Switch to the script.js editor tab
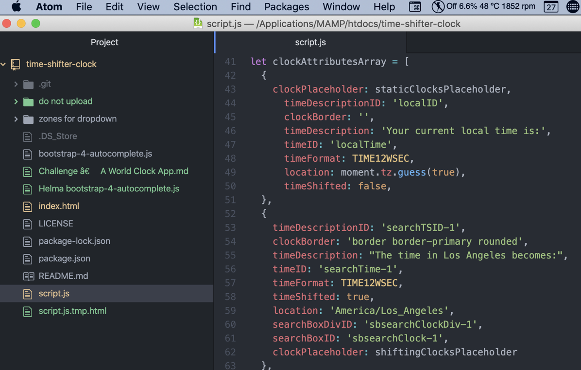The width and height of the screenshot is (581, 370). coord(310,42)
